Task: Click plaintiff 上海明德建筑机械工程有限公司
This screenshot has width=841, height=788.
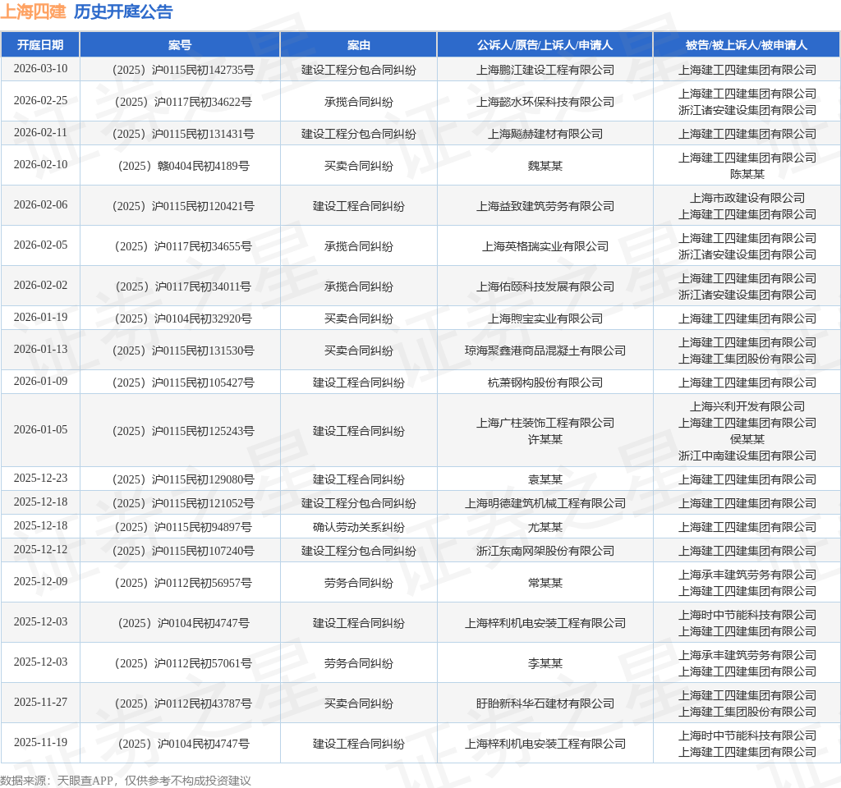Action: [545, 503]
